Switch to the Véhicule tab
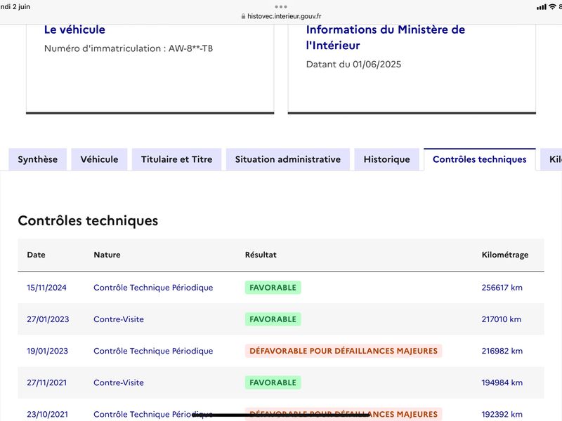 coord(99,159)
